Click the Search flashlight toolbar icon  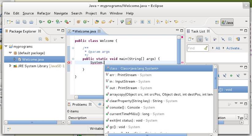(110, 22)
